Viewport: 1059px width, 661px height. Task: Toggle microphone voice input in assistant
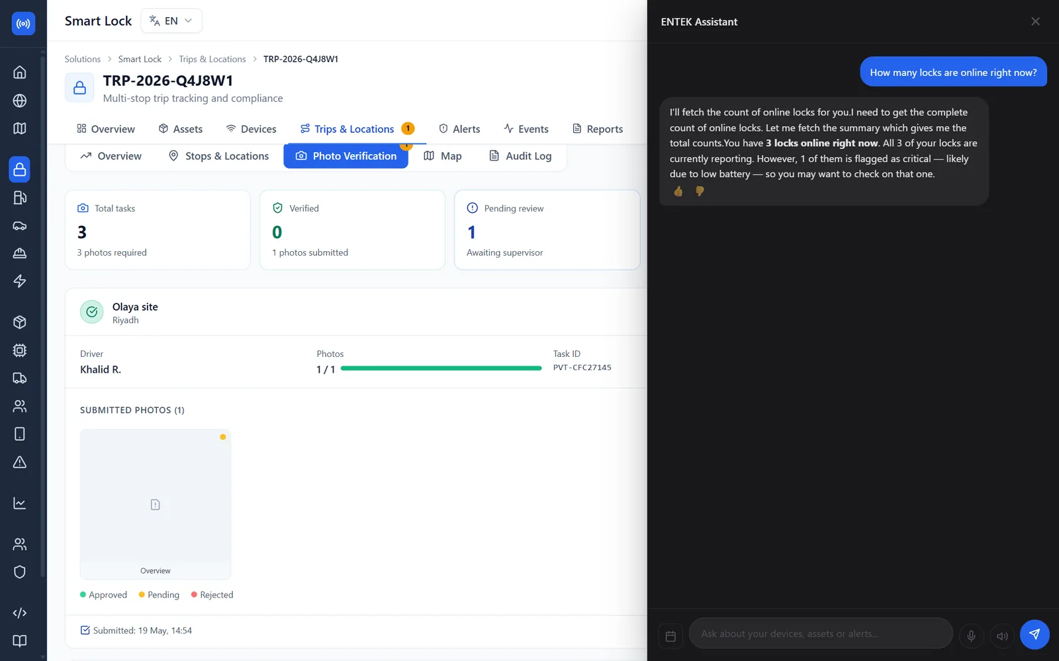pos(971,636)
